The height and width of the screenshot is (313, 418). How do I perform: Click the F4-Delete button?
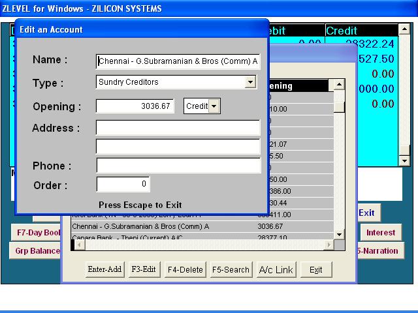tap(185, 269)
